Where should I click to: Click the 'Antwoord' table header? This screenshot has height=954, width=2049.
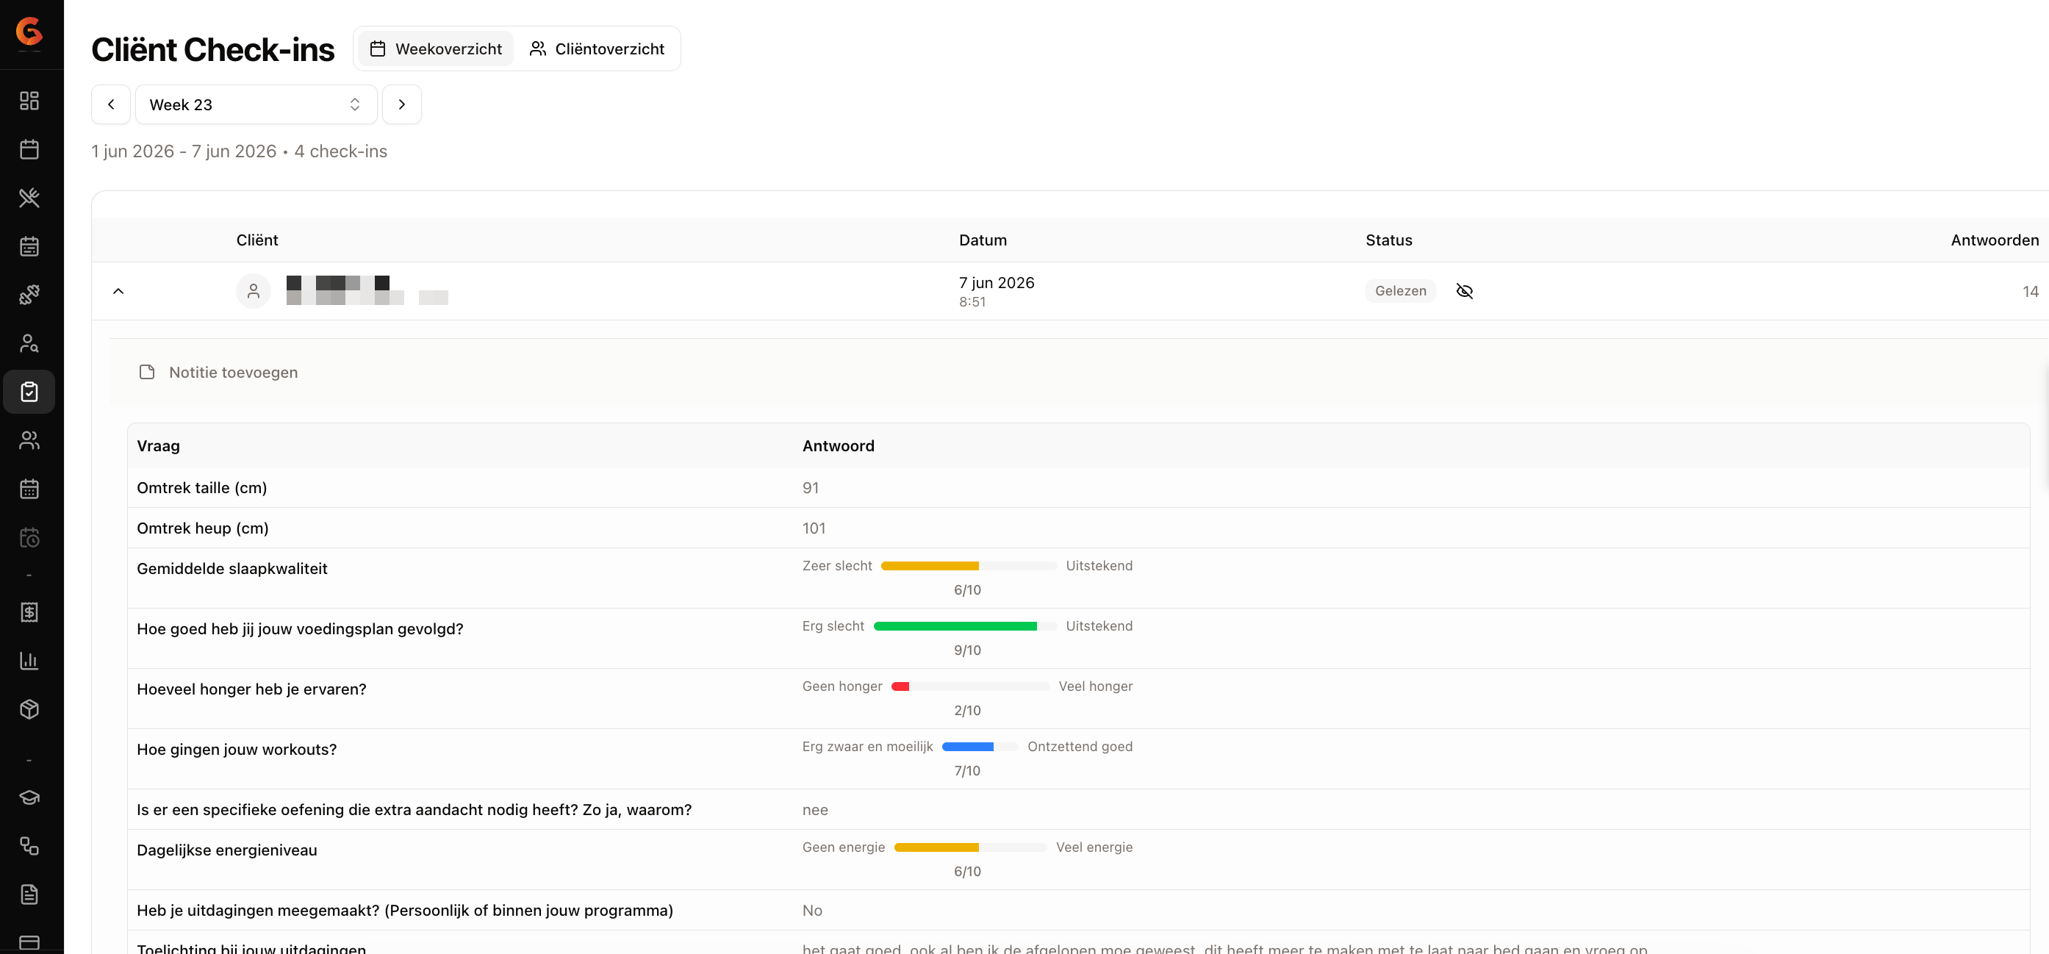click(x=839, y=445)
